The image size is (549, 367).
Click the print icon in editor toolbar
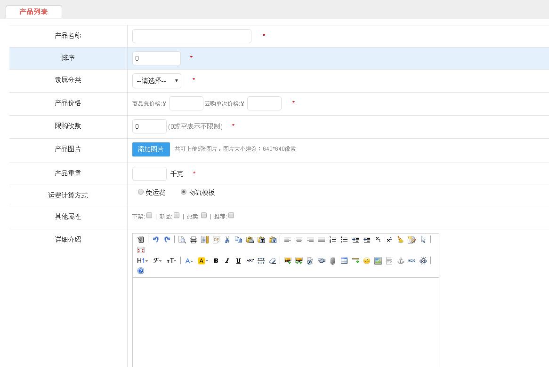[x=194, y=240]
